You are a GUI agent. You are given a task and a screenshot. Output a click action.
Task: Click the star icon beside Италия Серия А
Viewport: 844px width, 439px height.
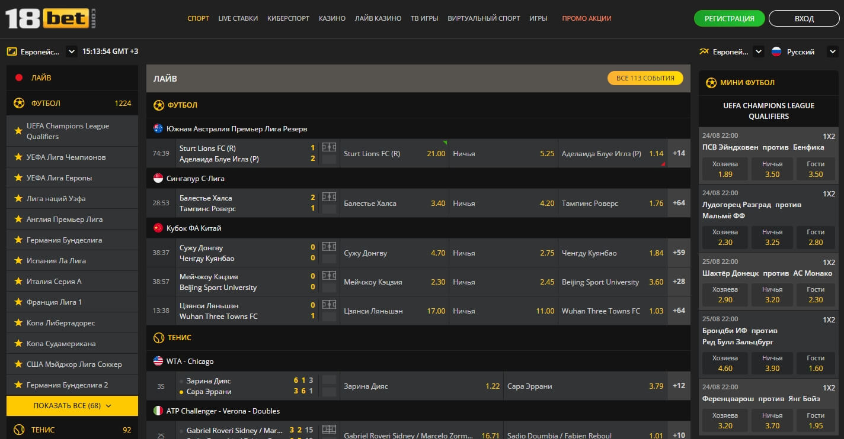[18, 281]
